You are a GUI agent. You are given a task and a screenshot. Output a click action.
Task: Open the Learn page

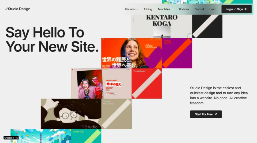pos(212,9)
